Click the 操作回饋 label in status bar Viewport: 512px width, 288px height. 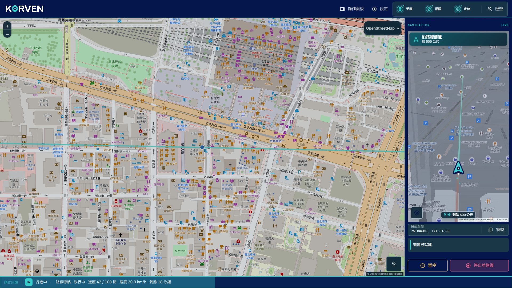[x=11, y=282]
